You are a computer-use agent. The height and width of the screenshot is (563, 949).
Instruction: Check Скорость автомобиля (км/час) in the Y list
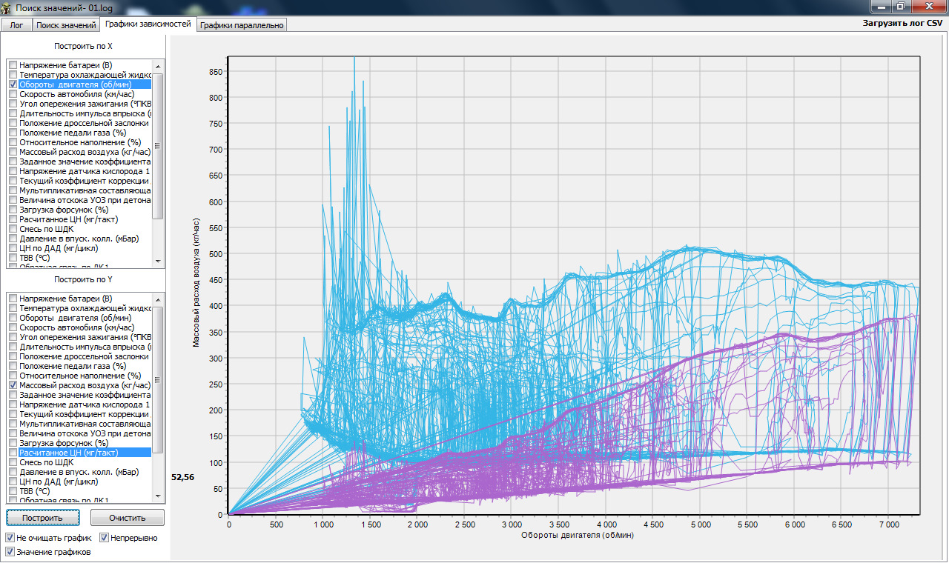13,327
